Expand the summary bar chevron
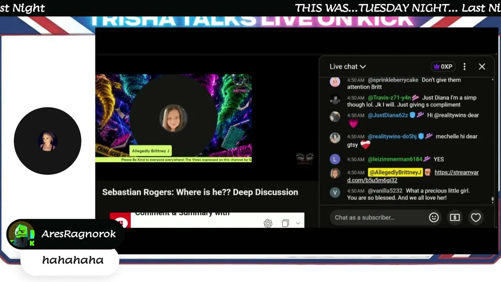 (298, 223)
